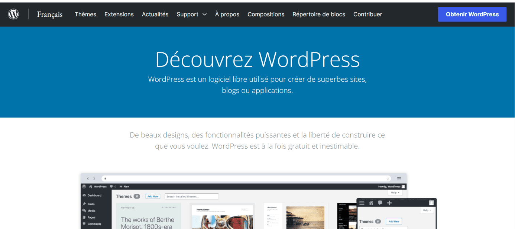Click the Search installed themes field

192,196
